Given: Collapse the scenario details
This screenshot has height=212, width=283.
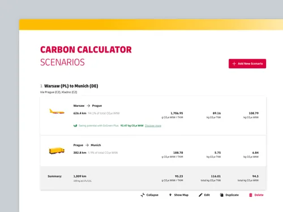Looking at the screenshot, I should coord(149,195).
